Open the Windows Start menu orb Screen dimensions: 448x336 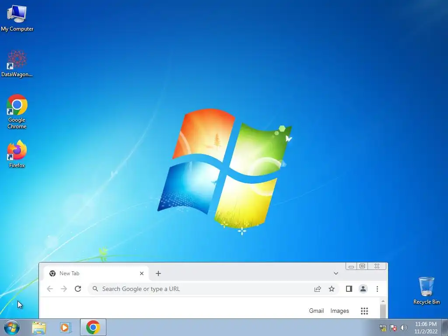tap(12, 327)
